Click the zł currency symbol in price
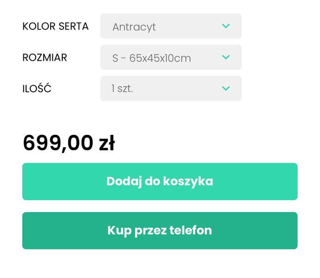 coord(107,143)
